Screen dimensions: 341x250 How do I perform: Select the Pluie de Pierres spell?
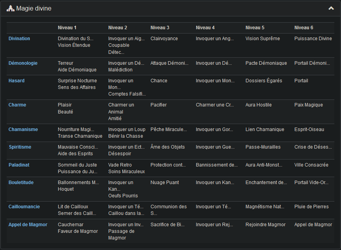[x=311, y=207]
